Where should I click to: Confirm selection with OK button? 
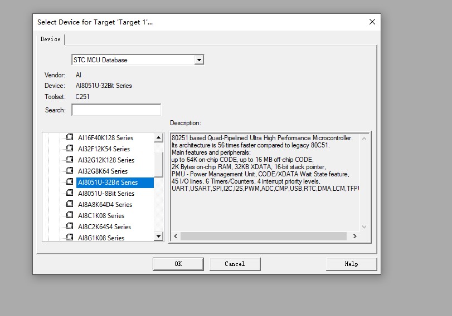[178, 264]
